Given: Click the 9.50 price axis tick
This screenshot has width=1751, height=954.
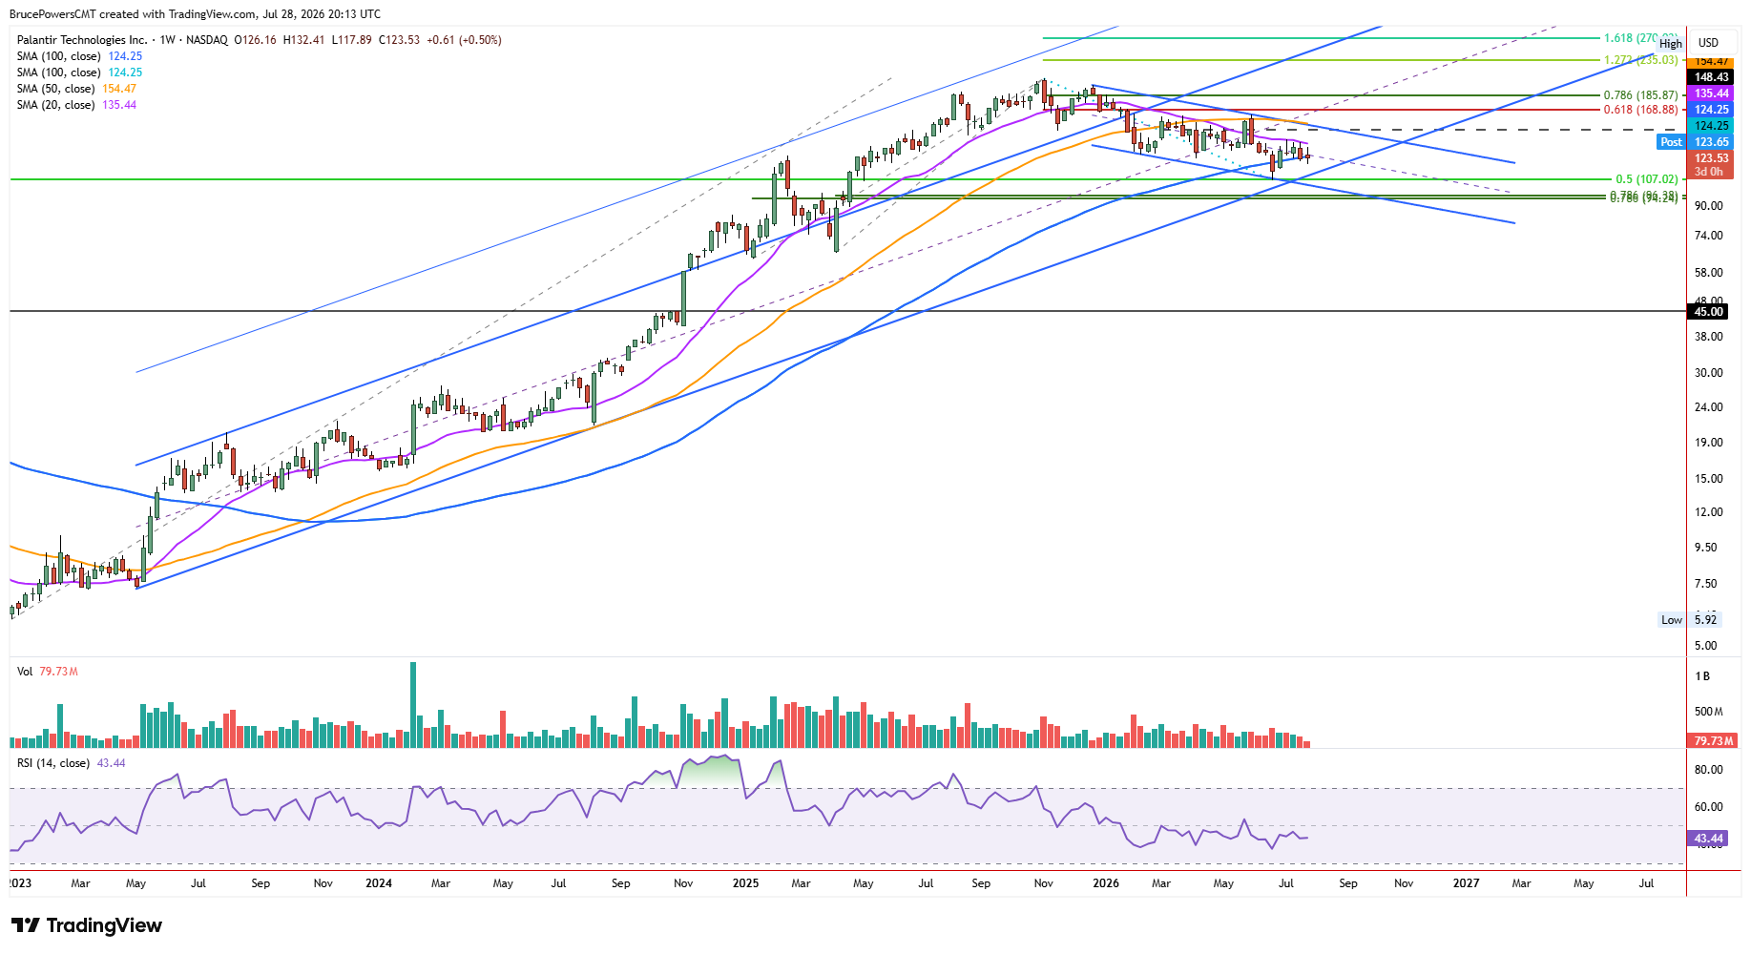Looking at the screenshot, I should [1705, 548].
